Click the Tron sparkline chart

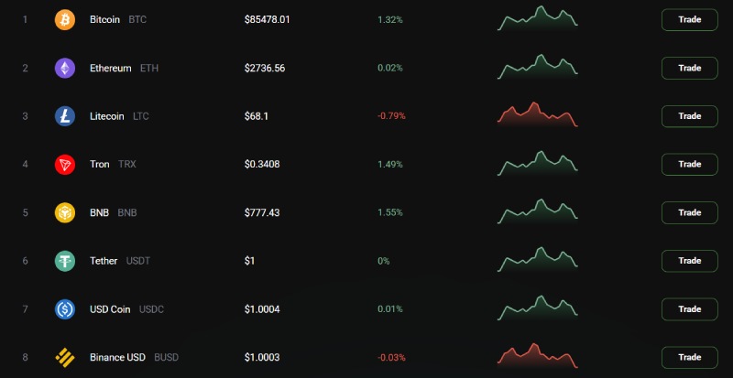[x=538, y=163]
